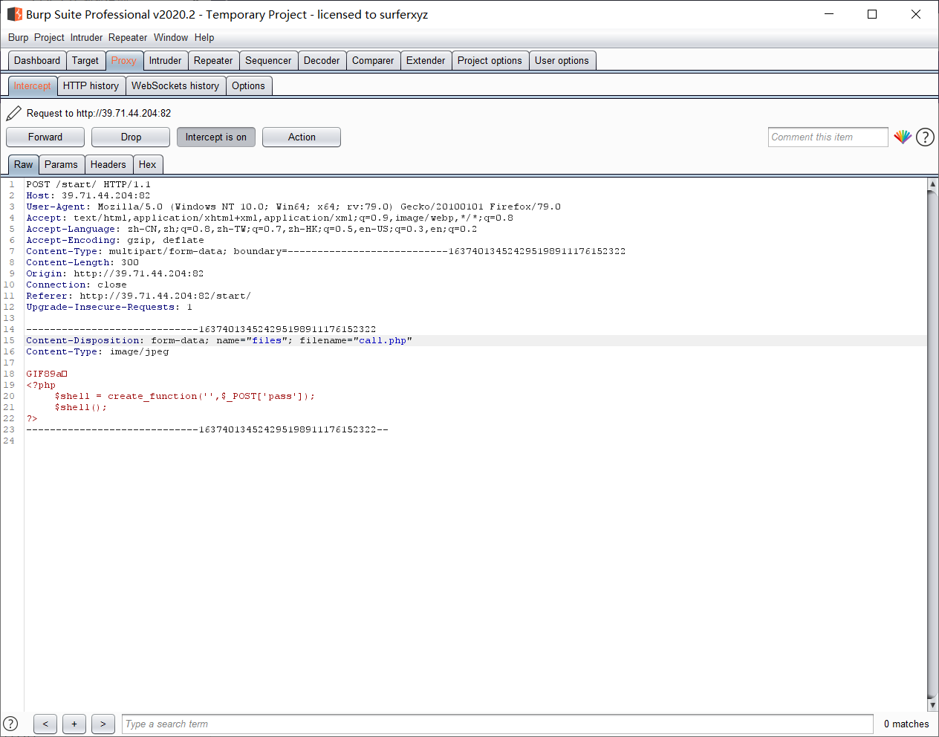Image resolution: width=939 pixels, height=737 pixels.
Task: Open the Project menu
Action: [x=49, y=37]
